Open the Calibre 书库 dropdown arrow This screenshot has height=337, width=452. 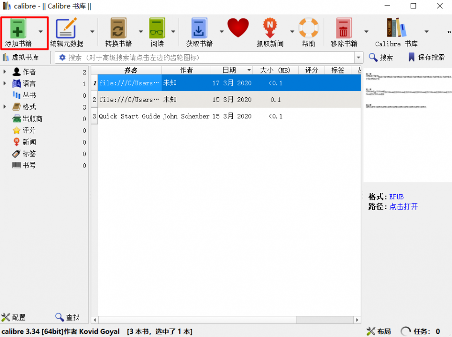click(426, 32)
